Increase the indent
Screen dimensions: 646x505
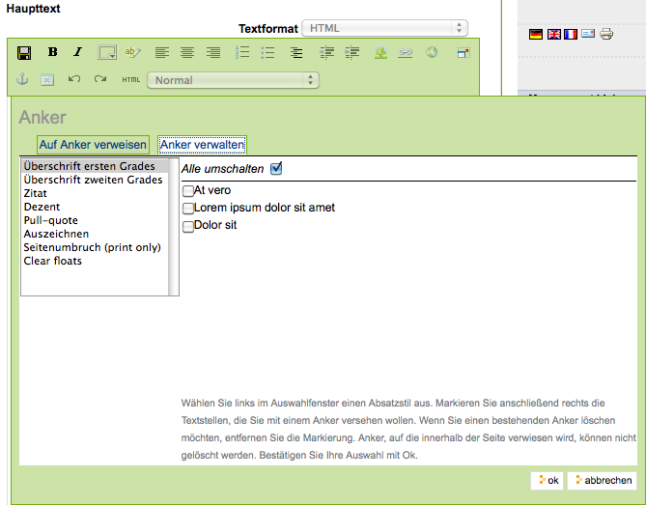point(352,52)
